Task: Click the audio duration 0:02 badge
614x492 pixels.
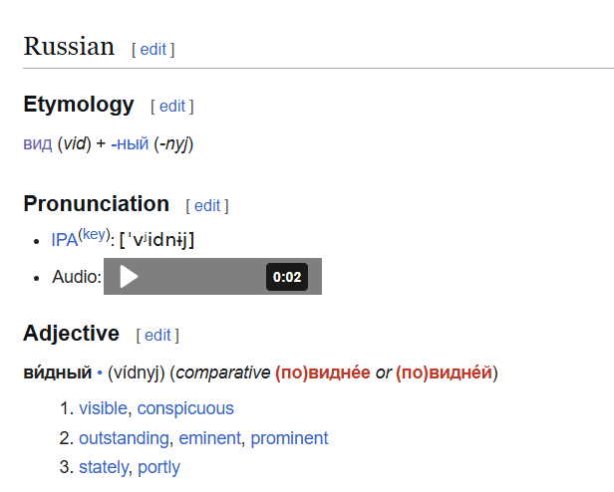Action: [x=287, y=277]
